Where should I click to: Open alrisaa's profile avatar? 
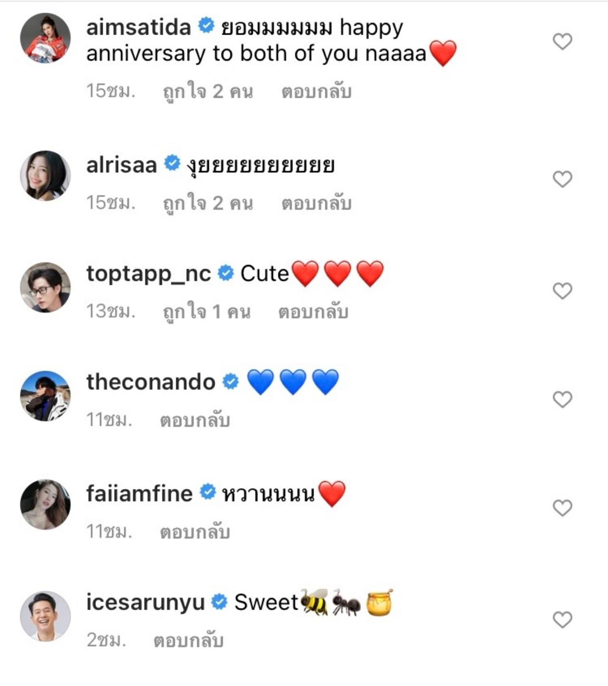pos(45,176)
